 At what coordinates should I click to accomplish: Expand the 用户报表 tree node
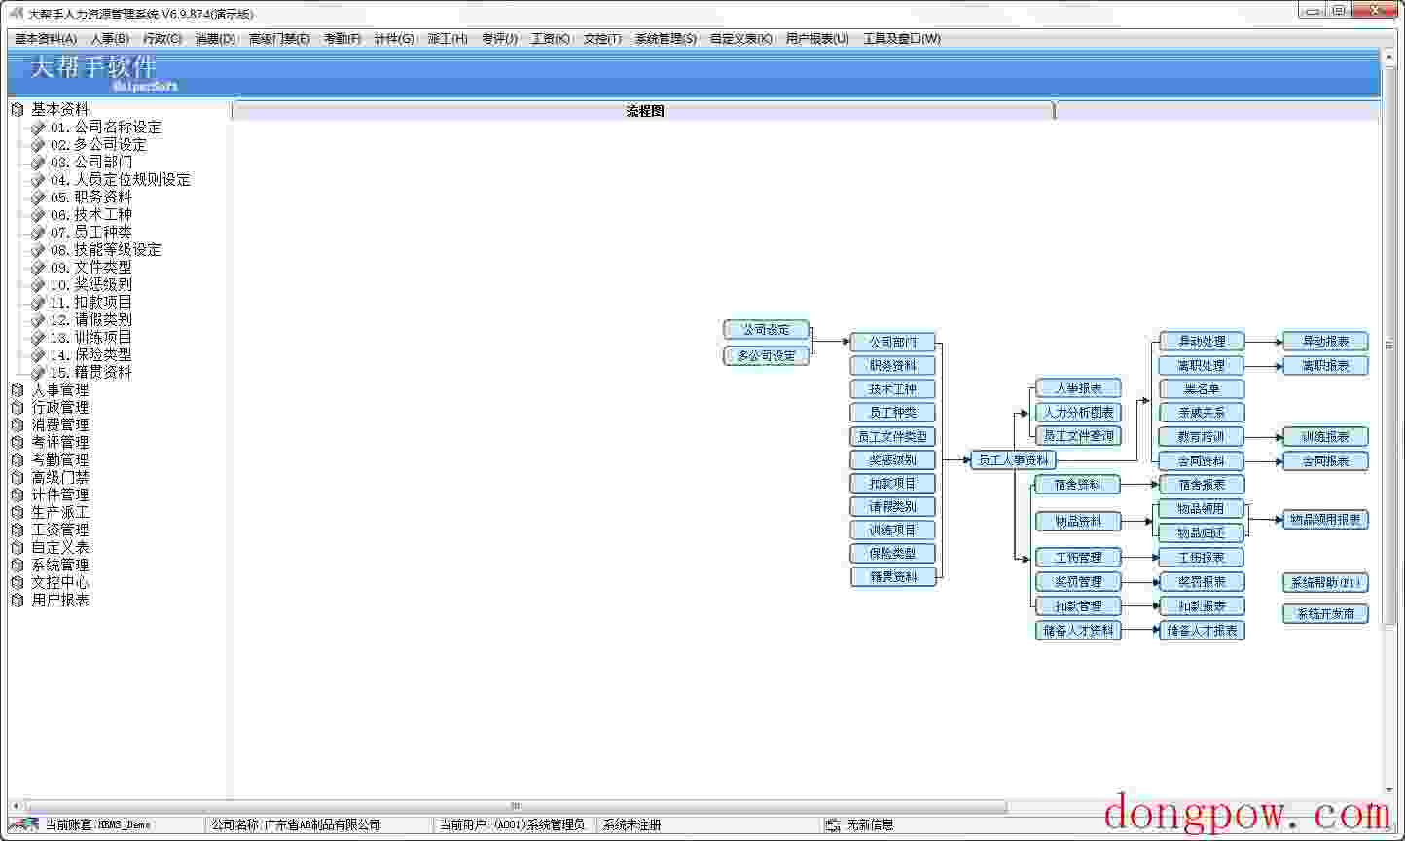18,601
